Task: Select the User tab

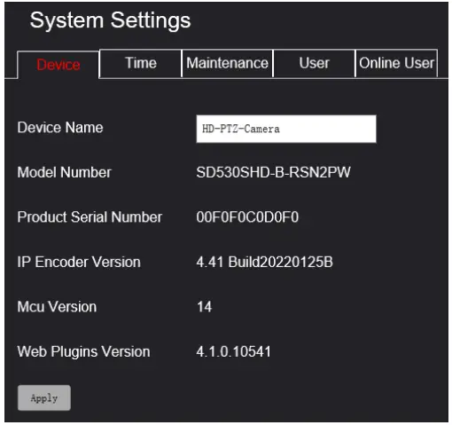Action: point(314,63)
